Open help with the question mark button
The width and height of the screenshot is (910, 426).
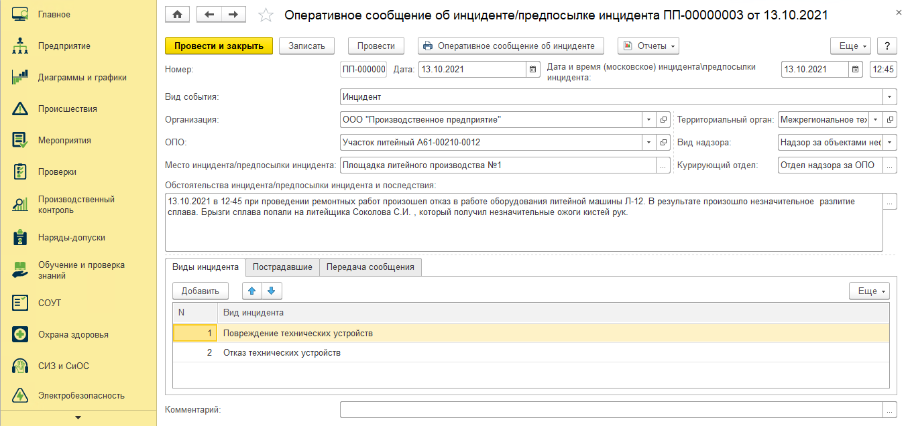(887, 46)
